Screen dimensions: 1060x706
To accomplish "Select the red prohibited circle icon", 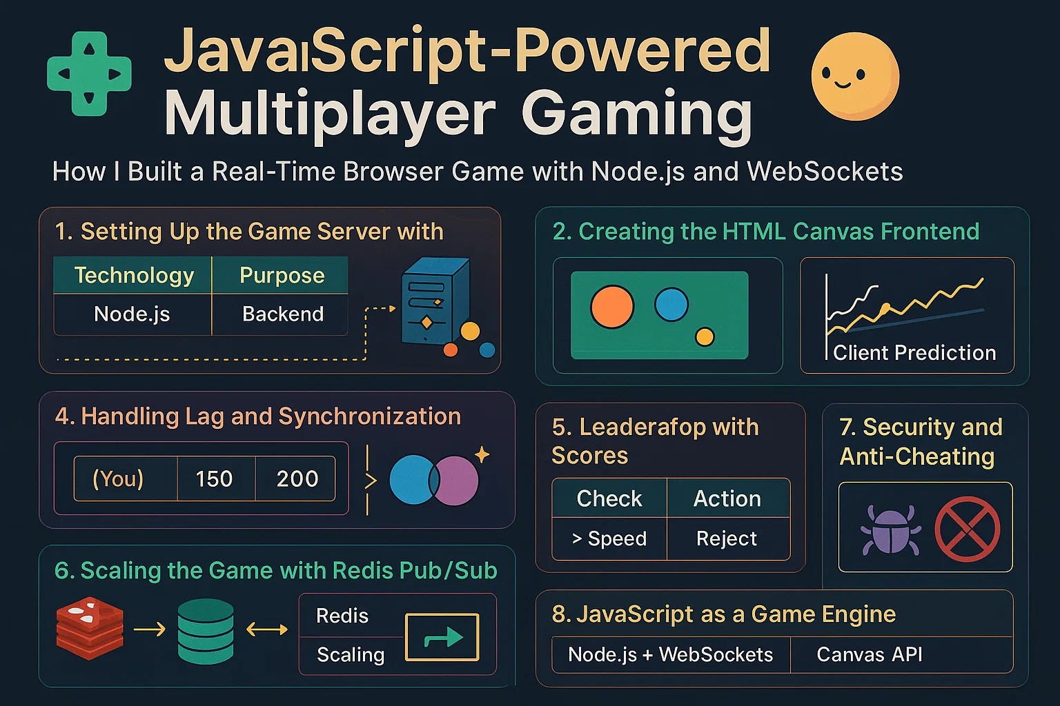I will (968, 529).
